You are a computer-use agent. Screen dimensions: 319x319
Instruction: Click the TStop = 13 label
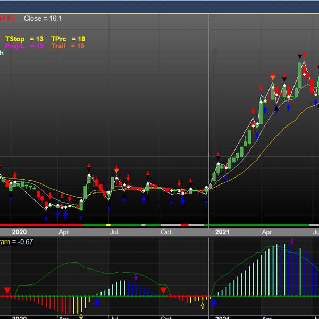coord(24,39)
